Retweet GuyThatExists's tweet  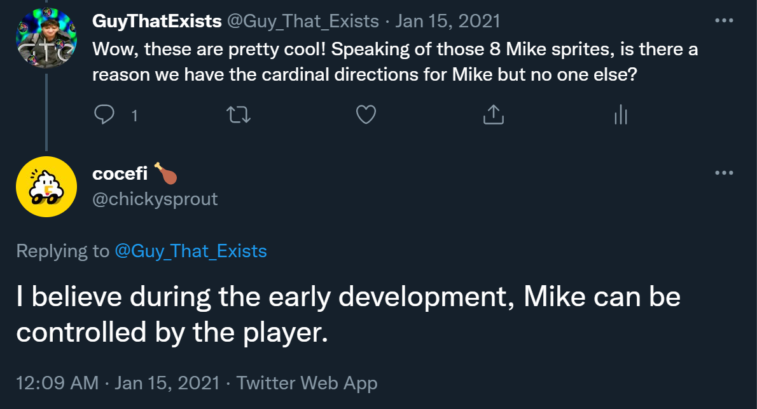click(239, 114)
